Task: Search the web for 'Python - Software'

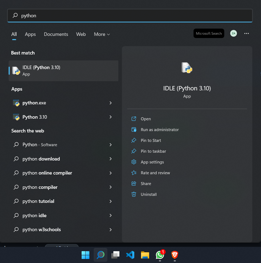Action: pyautogui.click(x=63, y=145)
